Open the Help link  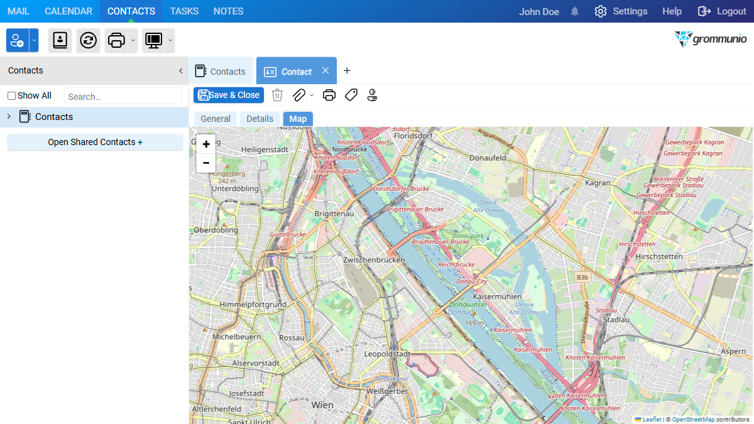(x=672, y=11)
